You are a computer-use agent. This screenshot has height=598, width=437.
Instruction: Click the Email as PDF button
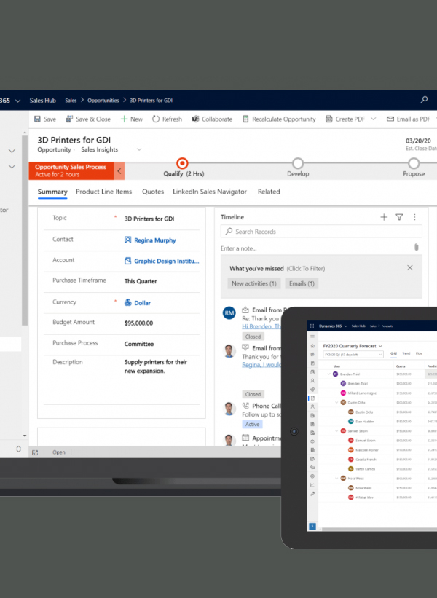click(x=409, y=119)
